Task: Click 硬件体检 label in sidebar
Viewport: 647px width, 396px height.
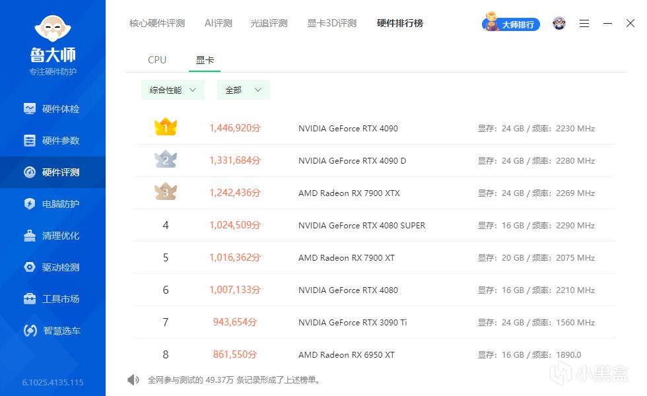Action: [61, 109]
